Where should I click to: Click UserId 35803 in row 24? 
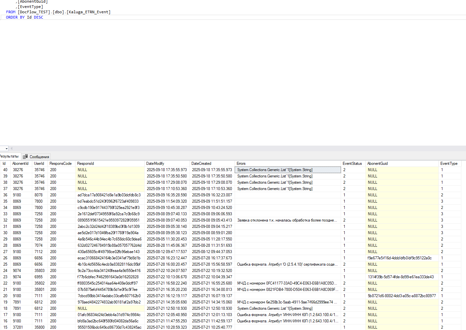click(x=40, y=271)
